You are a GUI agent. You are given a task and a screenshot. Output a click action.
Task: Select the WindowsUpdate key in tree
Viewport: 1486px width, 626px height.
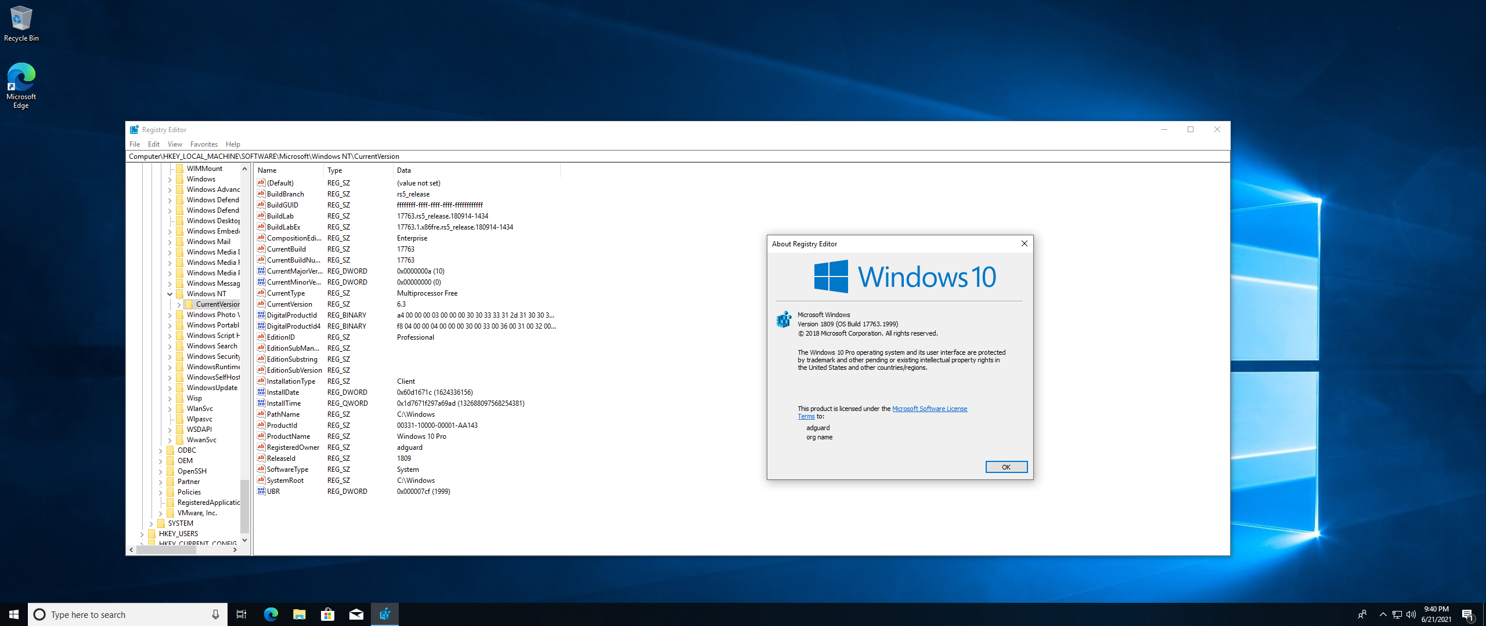212,388
